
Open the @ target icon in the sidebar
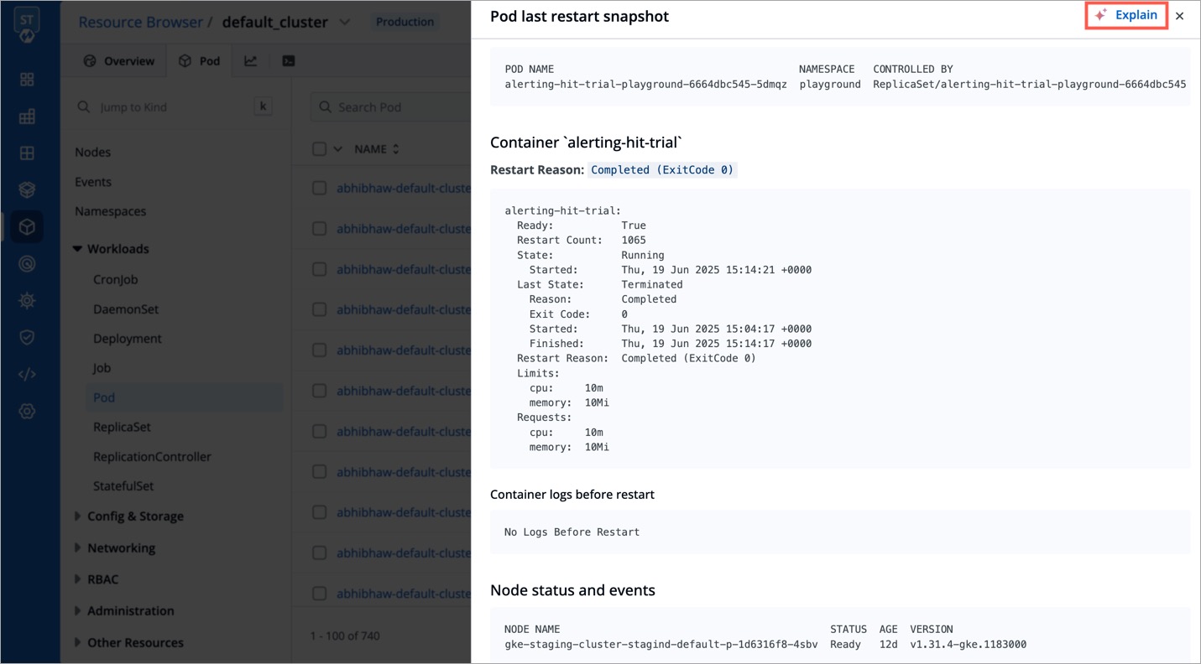click(x=27, y=263)
